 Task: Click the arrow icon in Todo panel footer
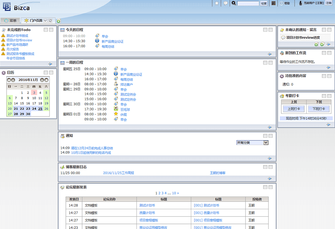[50, 64]
